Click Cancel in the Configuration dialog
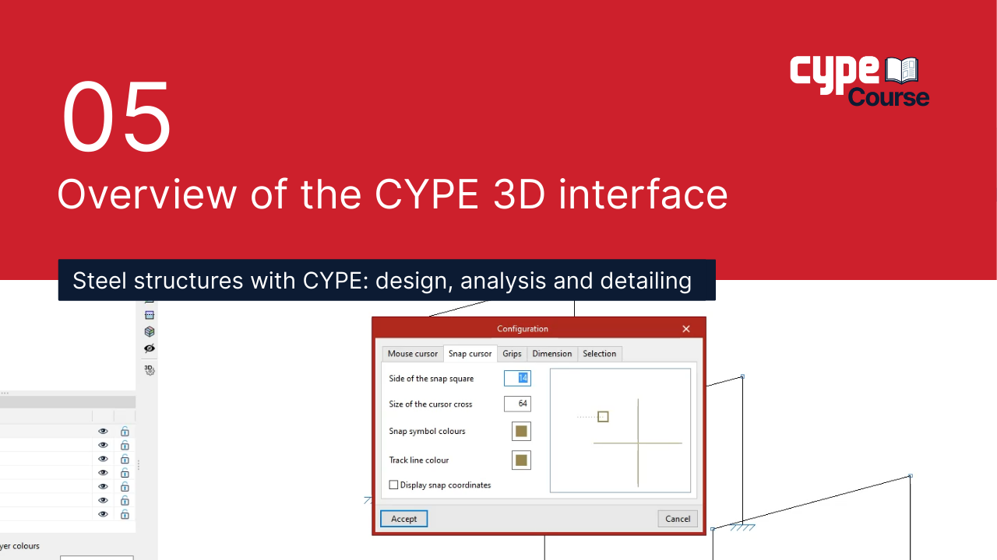The height and width of the screenshot is (560, 997). 678,519
